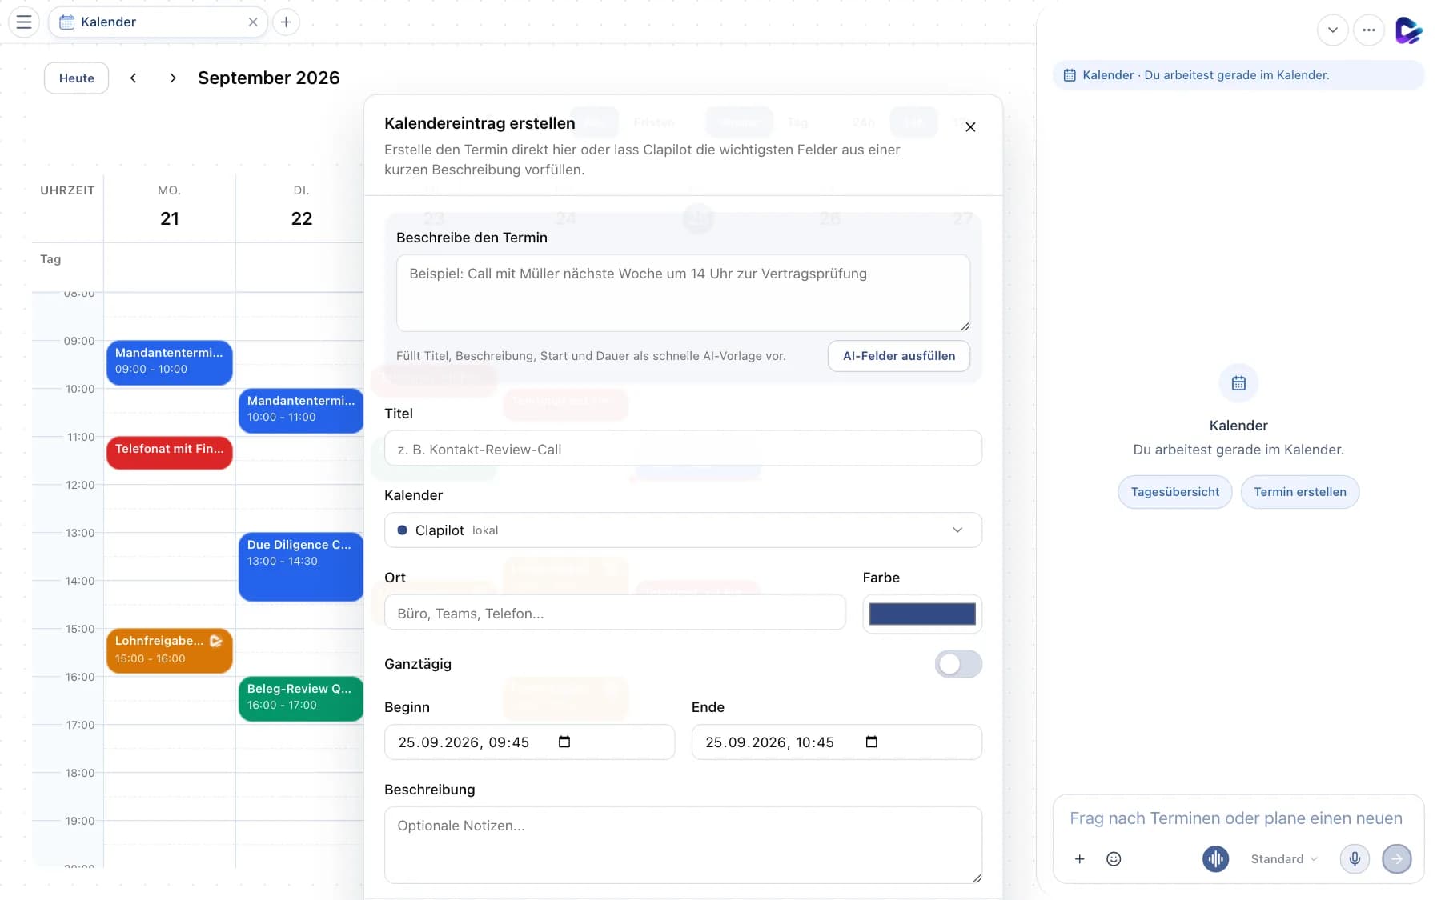Viewport: 1441px width, 900px height.
Task: Click the voice waveform icon
Action: pyautogui.click(x=1215, y=858)
